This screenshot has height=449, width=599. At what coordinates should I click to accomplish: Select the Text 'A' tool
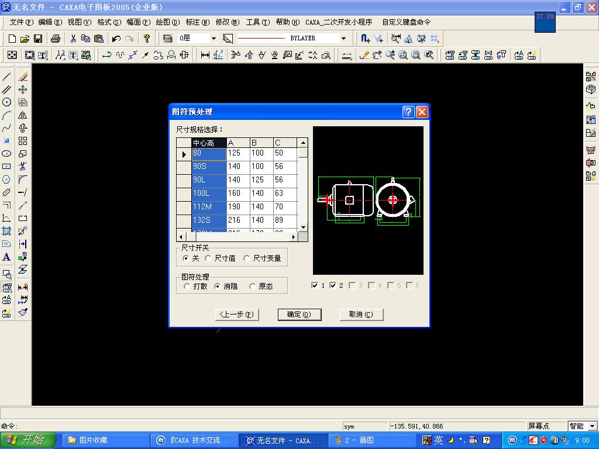click(x=6, y=257)
